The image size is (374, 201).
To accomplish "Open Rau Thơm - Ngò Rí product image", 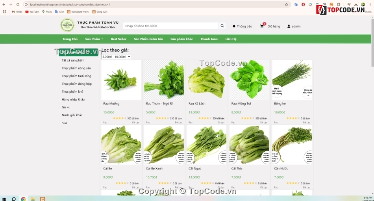I will (x=164, y=80).
